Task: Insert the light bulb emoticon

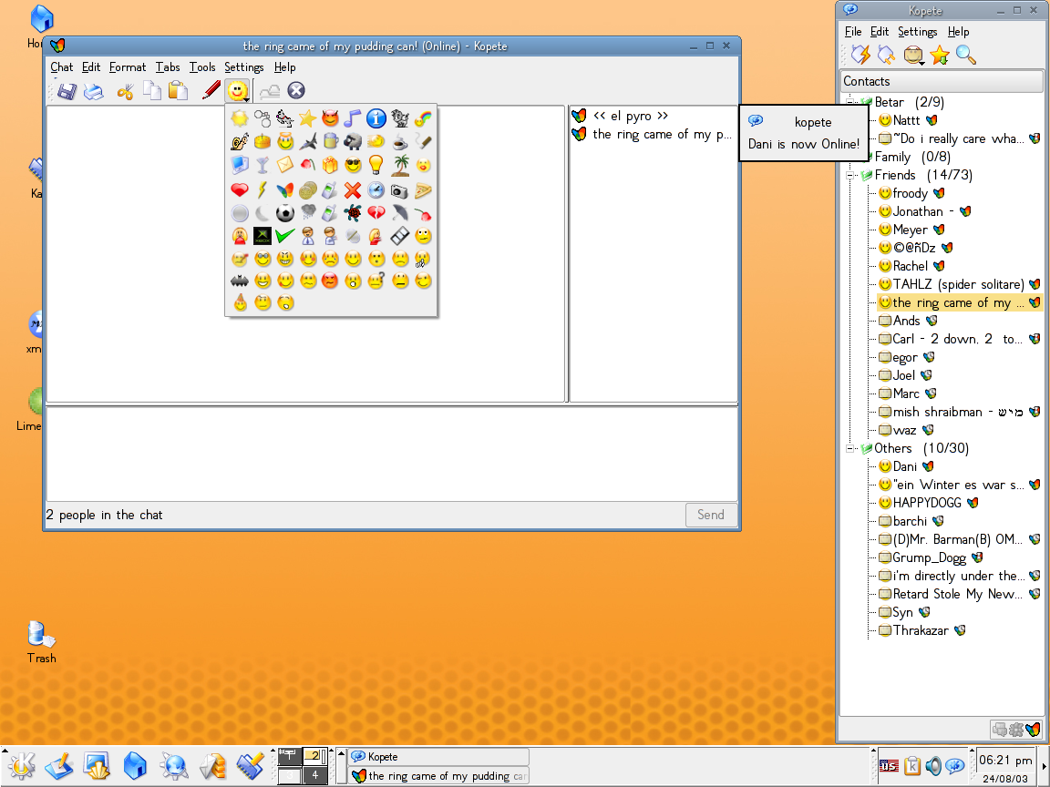Action: [x=376, y=165]
